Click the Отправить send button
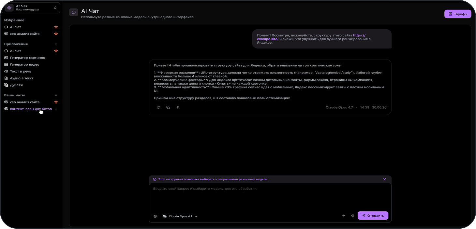This screenshot has width=476, height=229. click(373, 216)
